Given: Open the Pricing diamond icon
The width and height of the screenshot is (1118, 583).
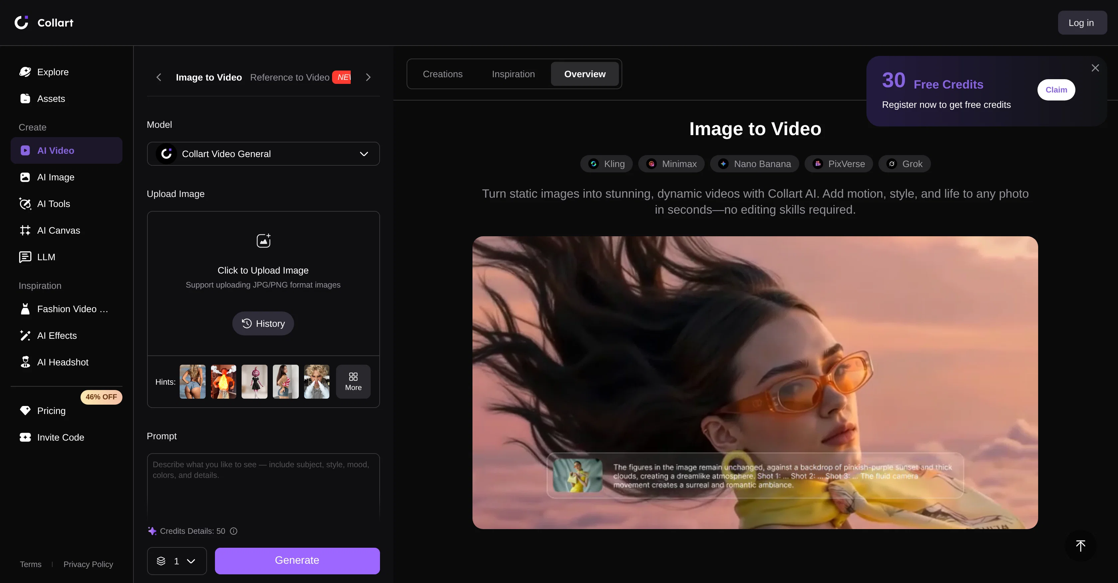Looking at the screenshot, I should 25,411.
